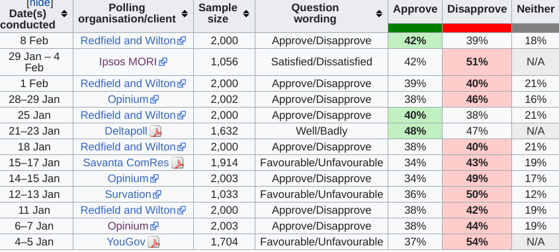Click green color bar under Approve

pyautogui.click(x=415, y=28)
